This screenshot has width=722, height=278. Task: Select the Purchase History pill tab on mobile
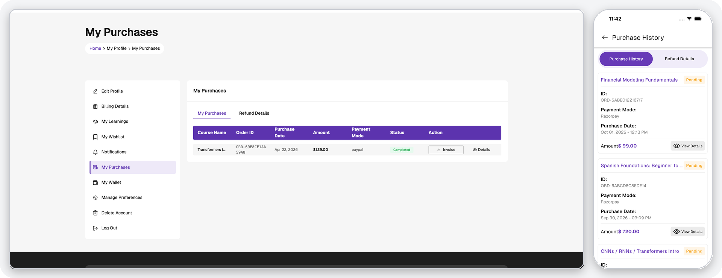[626, 59]
